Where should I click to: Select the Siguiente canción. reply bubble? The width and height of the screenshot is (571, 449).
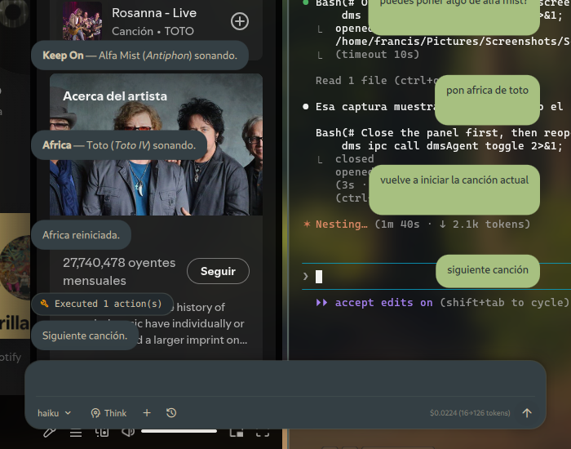click(x=85, y=336)
